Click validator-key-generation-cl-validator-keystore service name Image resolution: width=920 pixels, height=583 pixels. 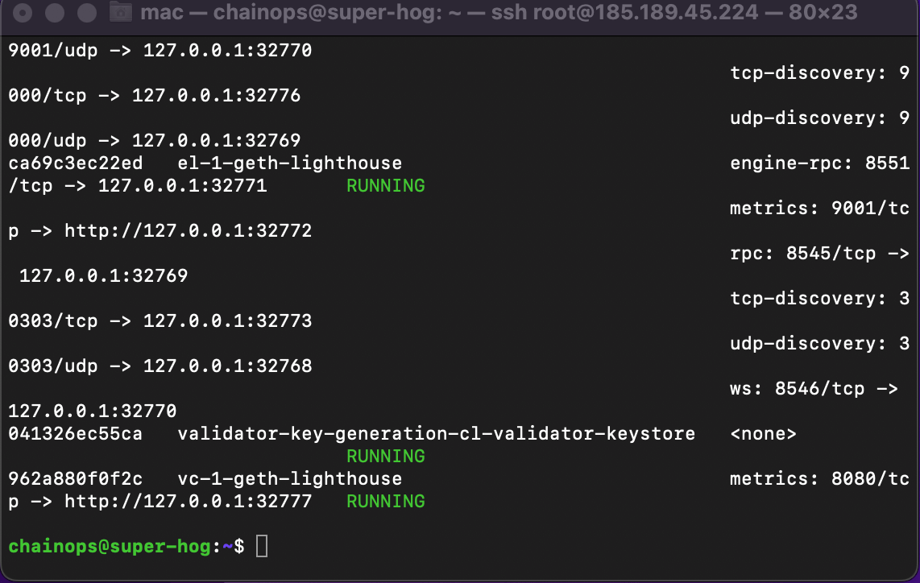436,434
